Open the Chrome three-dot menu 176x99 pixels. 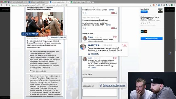coord(175,5)
